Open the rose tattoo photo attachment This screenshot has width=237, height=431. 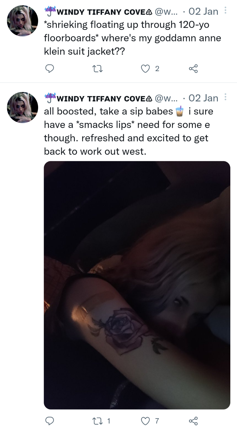[137, 285]
